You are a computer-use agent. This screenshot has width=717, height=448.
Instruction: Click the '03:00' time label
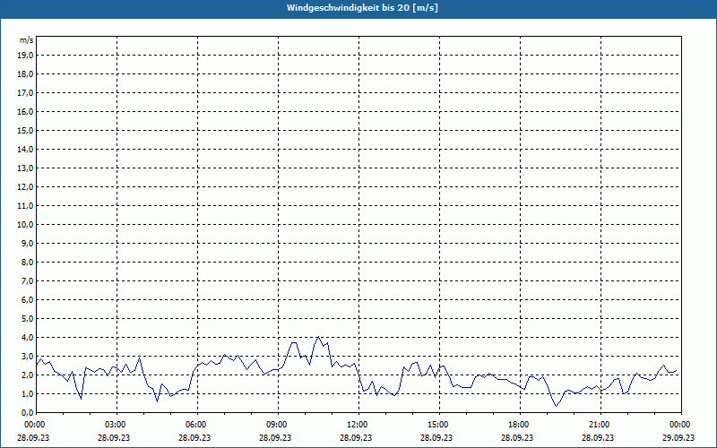(117, 425)
